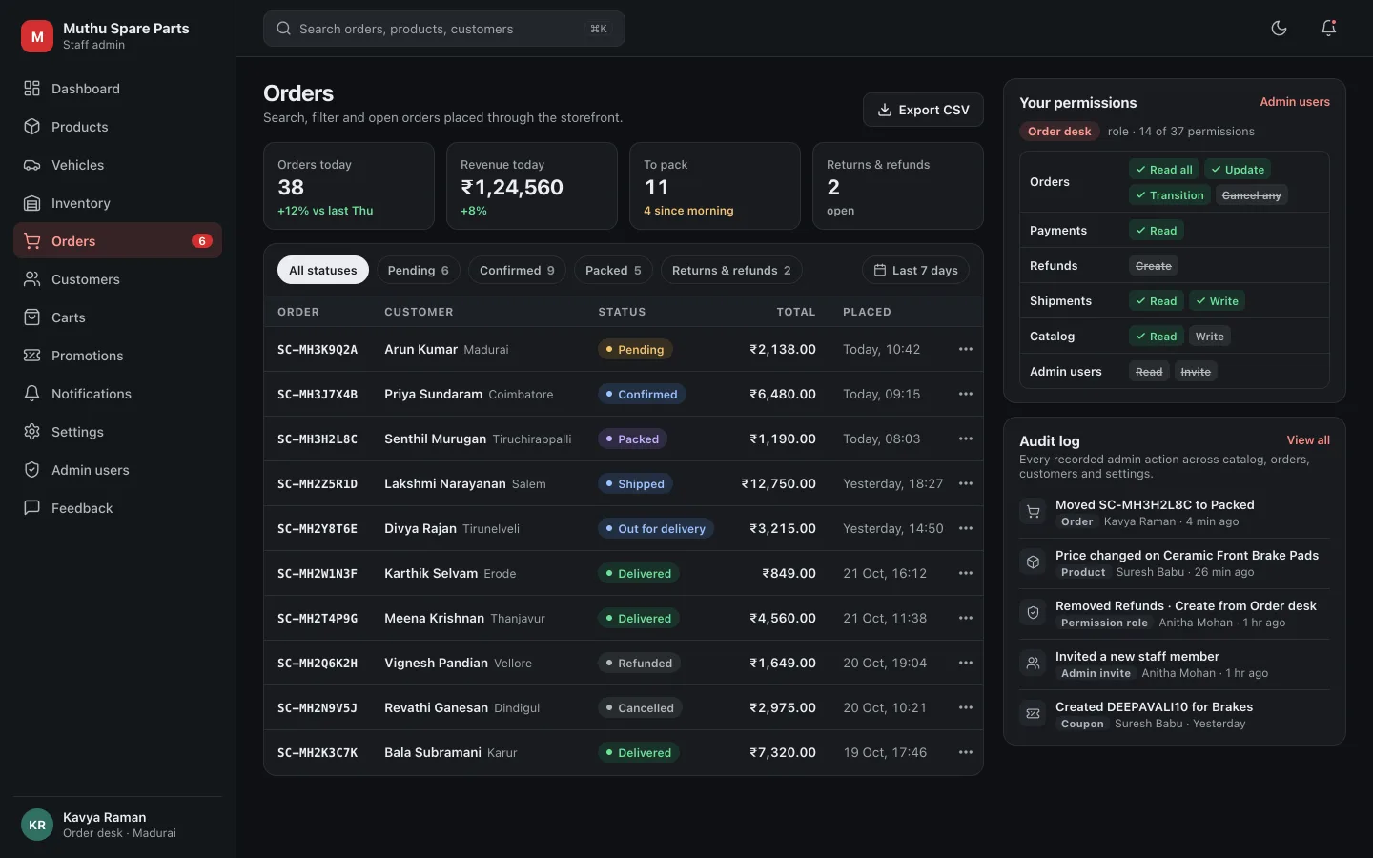
Task: Open the notifications bell in top bar
Action: pos(1328,29)
